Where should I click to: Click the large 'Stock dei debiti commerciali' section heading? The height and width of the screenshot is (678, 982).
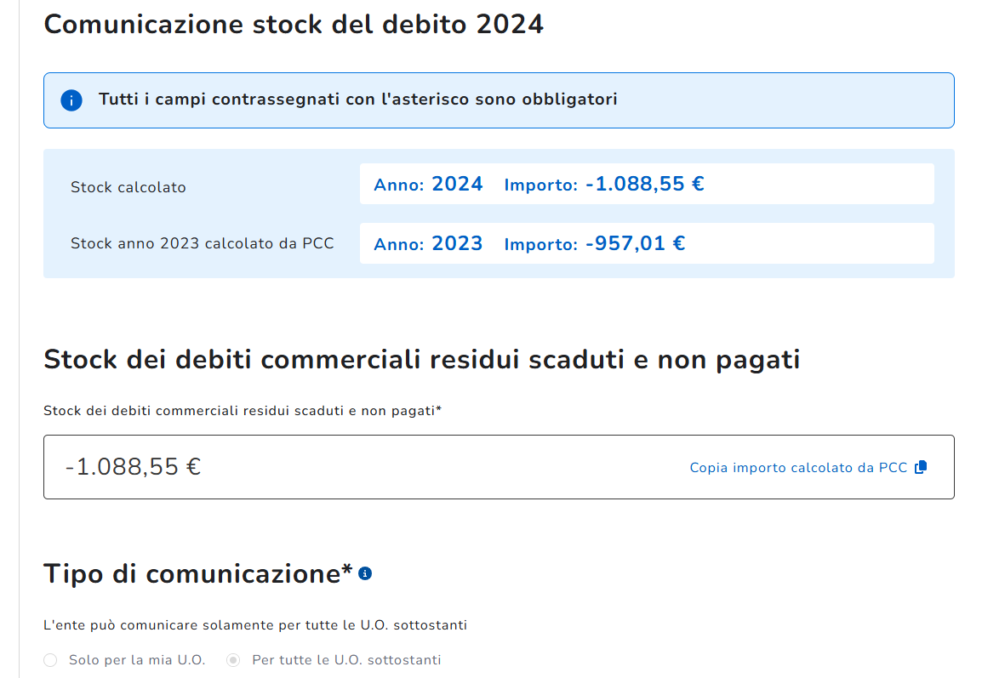(421, 360)
